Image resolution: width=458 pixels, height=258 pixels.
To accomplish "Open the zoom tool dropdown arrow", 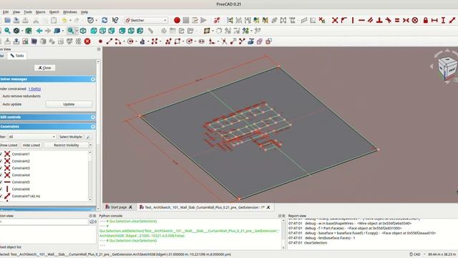I will click(77, 31).
